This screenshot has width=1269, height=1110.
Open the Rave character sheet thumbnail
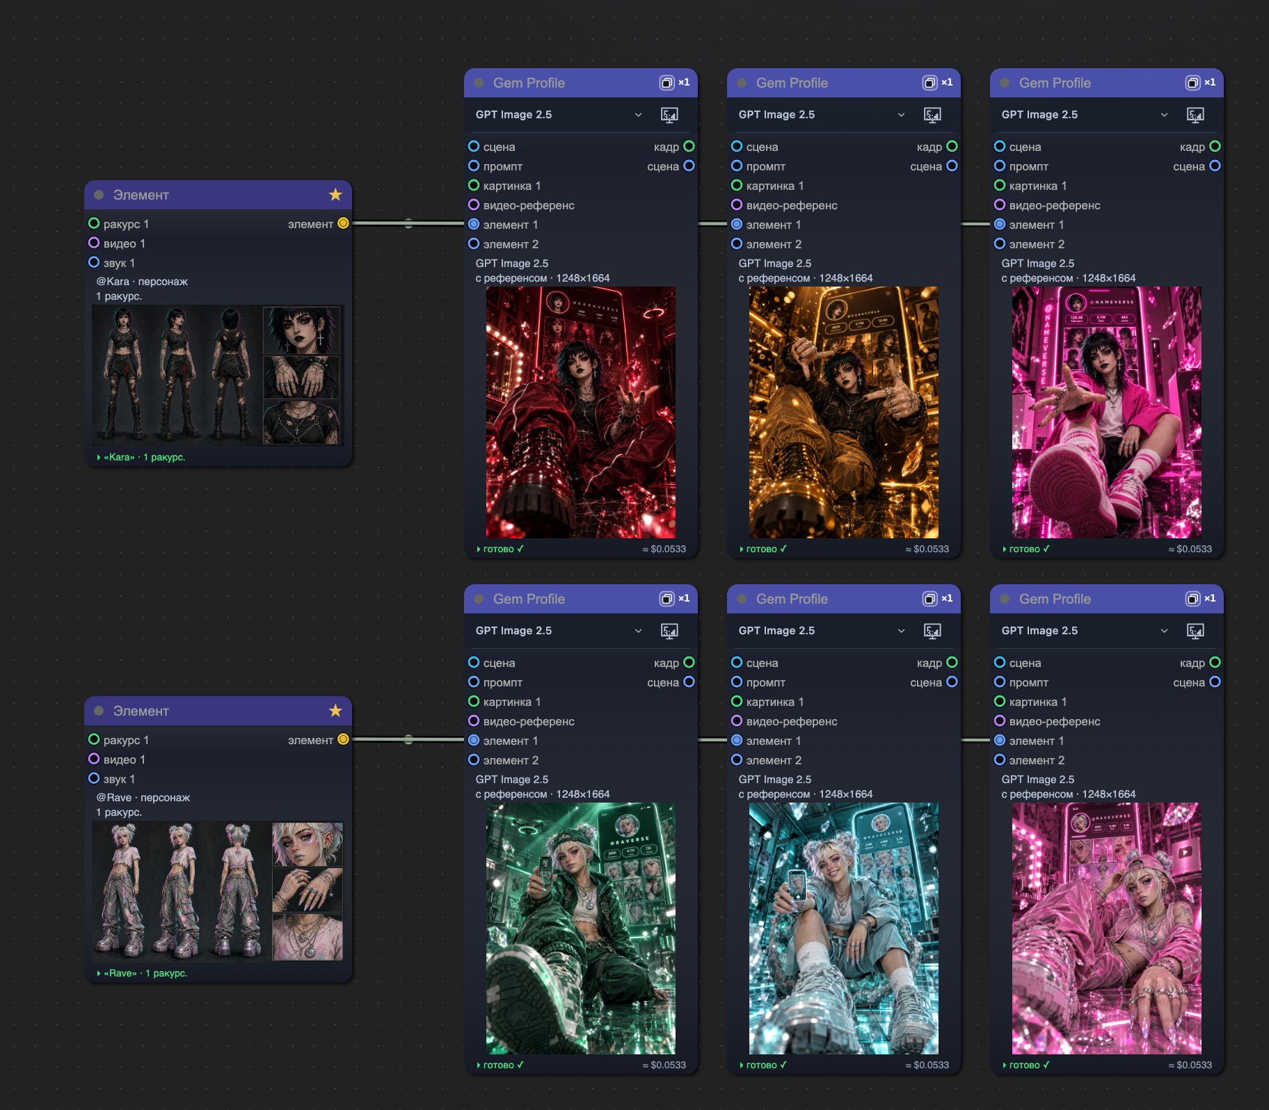[218, 892]
